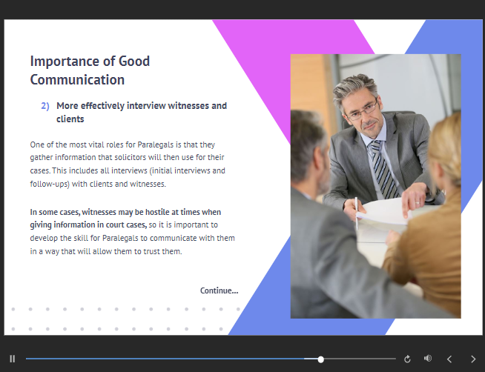Pause the slide playback
485x372 pixels.
pyautogui.click(x=13, y=359)
